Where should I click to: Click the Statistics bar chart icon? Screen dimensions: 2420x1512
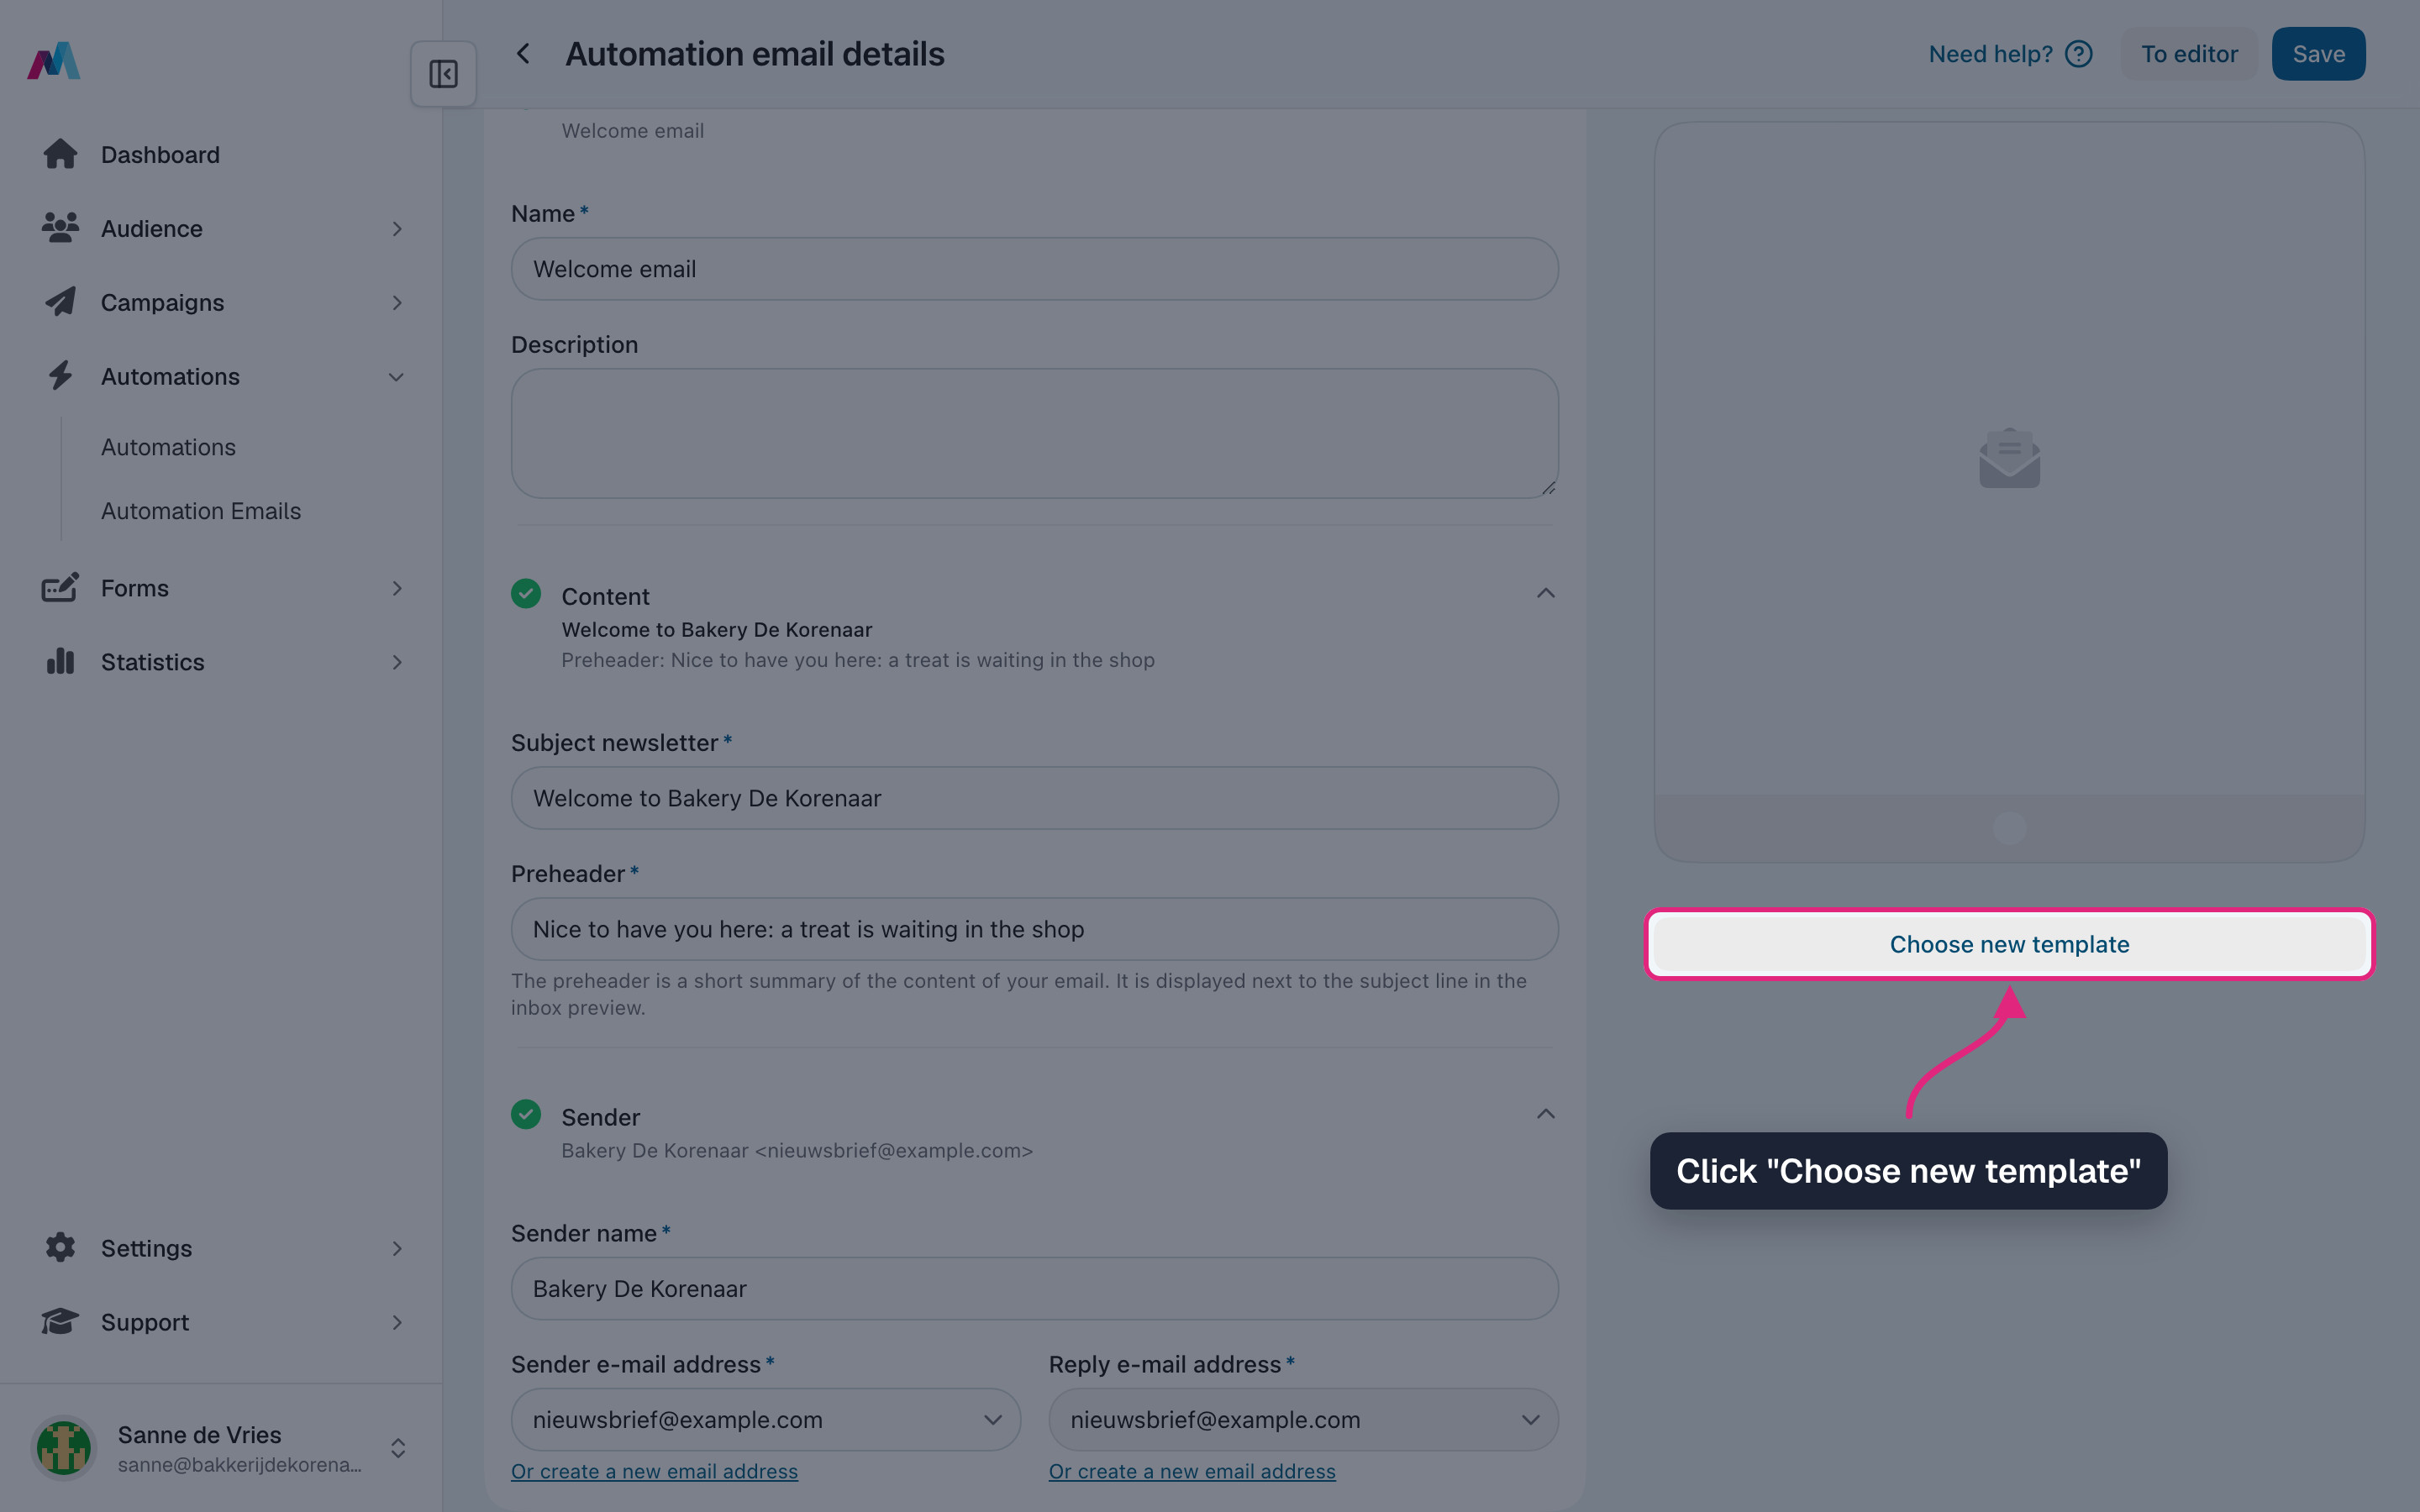point(60,662)
